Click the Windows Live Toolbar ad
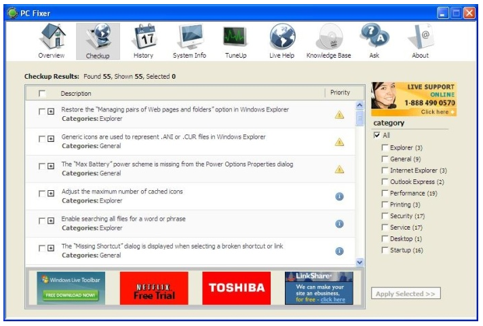 point(71,288)
